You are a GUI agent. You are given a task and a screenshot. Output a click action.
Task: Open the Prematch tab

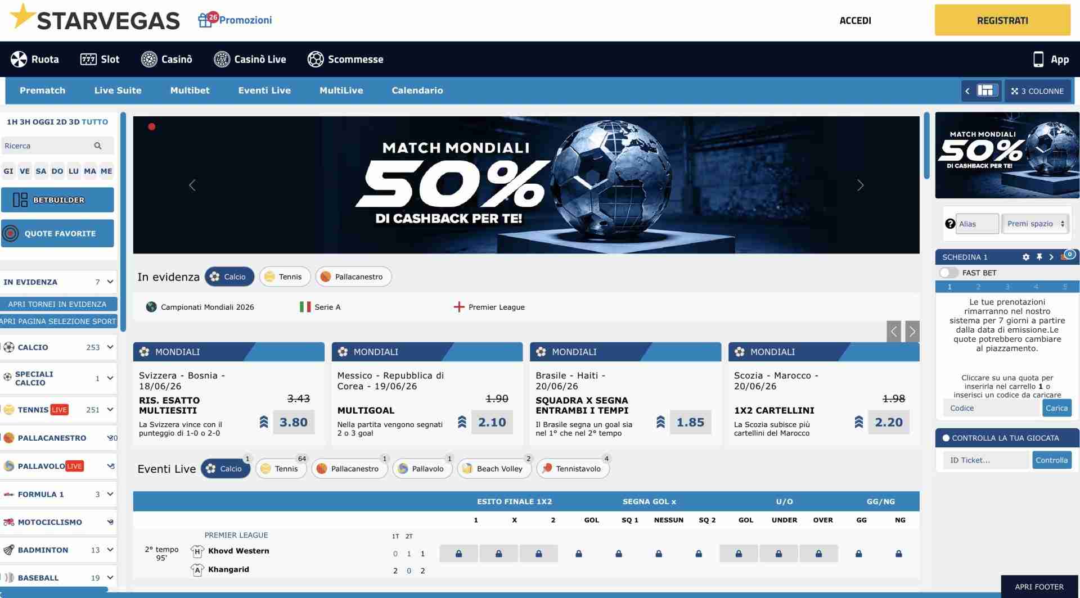[42, 90]
